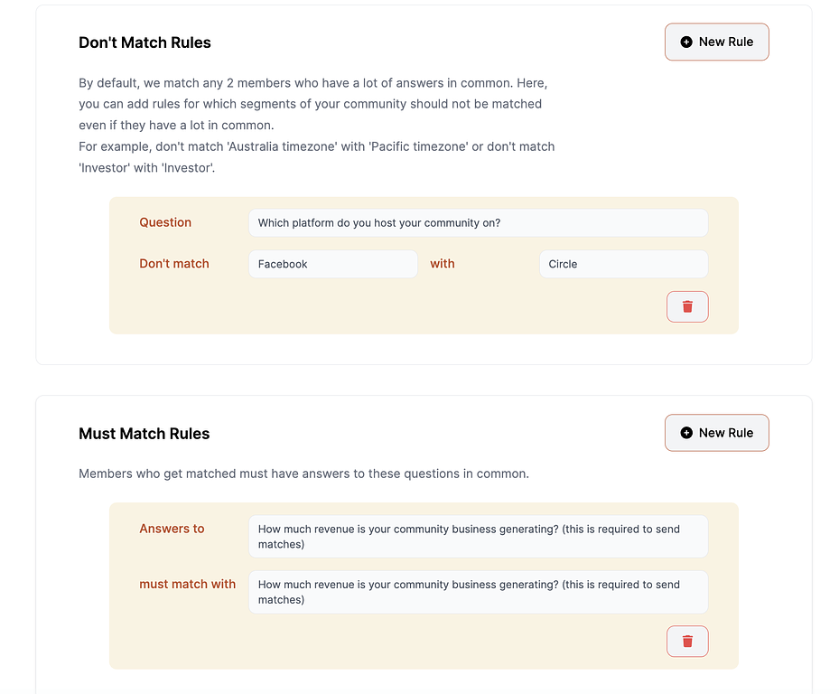839x694 pixels.
Task: Open the 'must match with' revenue question field
Action: (478, 592)
